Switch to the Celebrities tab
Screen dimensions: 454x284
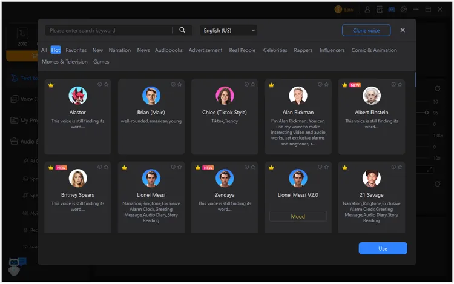pos(275,50)
